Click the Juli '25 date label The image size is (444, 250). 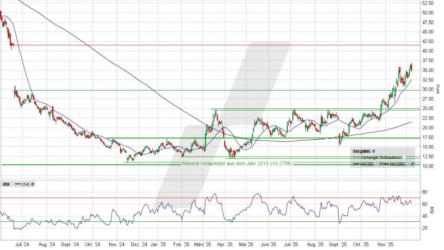(291, 244)
